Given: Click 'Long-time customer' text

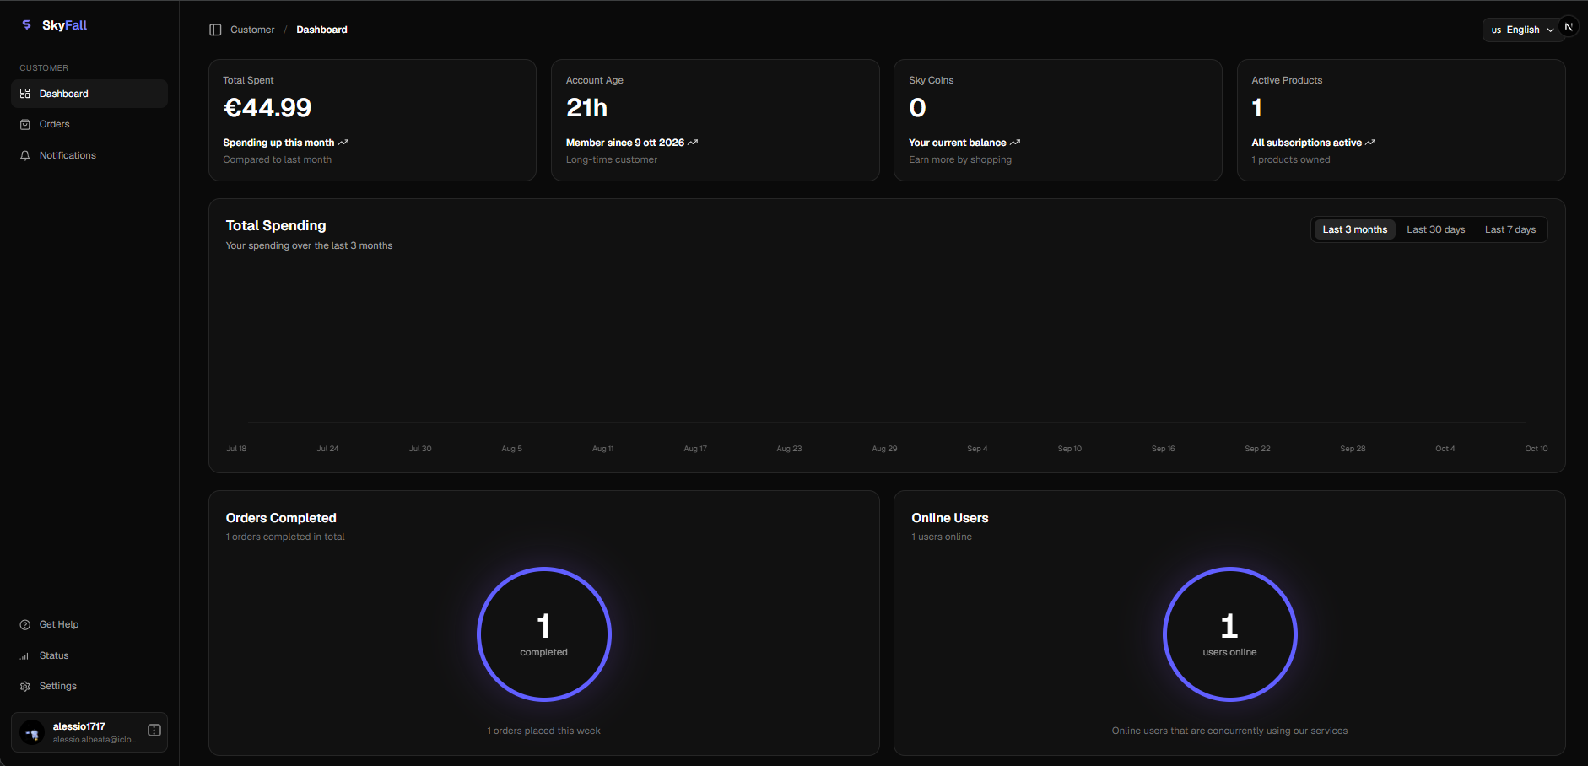Looking at the screenshot, I should coord(612,159).
